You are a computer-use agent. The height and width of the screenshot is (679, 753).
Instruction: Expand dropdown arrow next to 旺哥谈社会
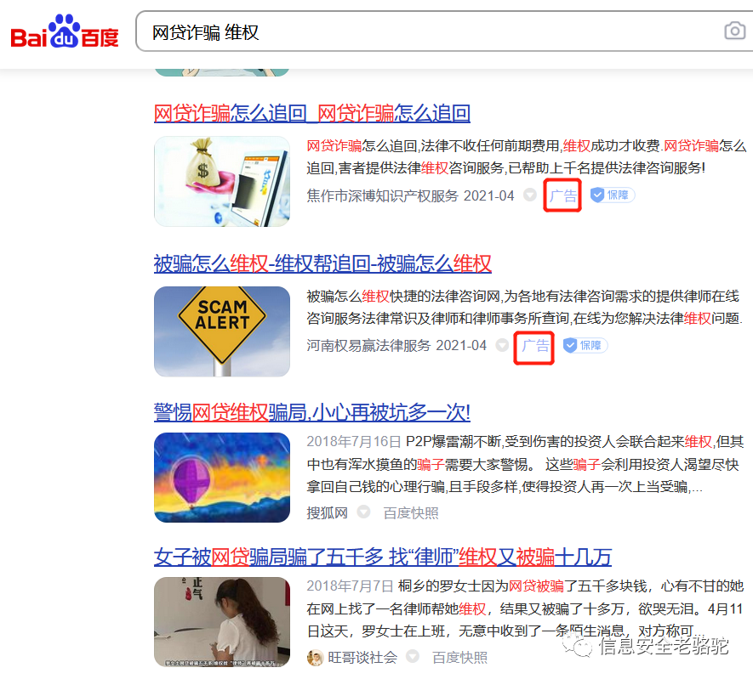click(413, 656)
